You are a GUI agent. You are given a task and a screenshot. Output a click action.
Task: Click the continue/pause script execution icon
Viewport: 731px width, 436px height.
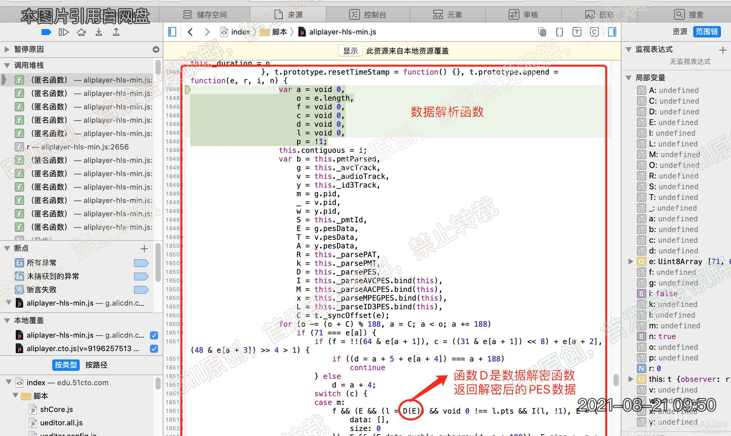[x=64, y=32]
